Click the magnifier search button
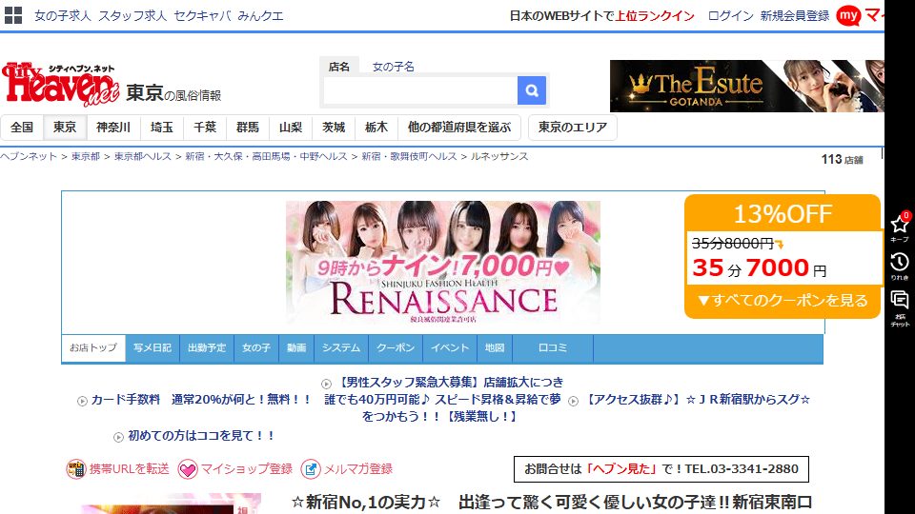This screenshot has width=915, height=514. 532,90
